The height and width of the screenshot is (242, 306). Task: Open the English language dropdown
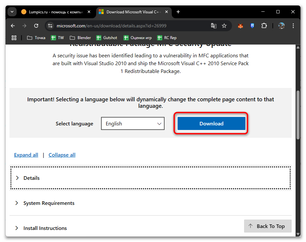click(133, 123)
